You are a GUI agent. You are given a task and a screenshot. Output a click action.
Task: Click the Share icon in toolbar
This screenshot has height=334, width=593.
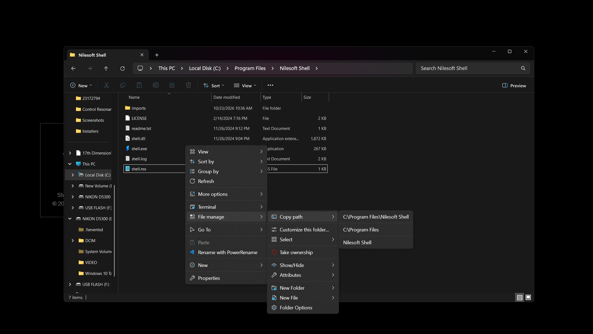click(172, 85)
